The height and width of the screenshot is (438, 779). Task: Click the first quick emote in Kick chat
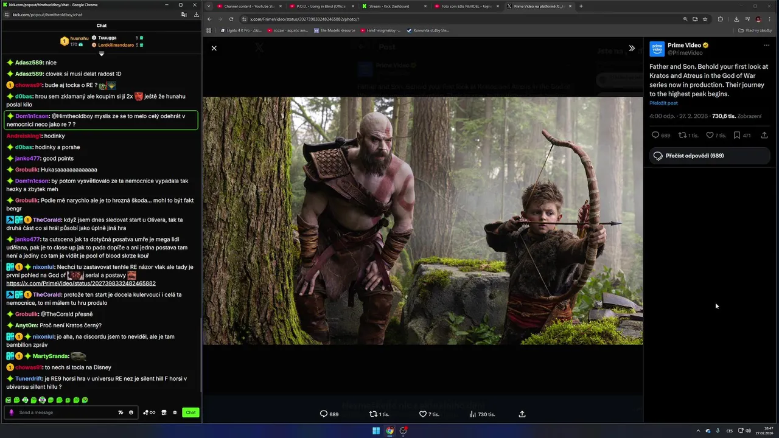9,400
